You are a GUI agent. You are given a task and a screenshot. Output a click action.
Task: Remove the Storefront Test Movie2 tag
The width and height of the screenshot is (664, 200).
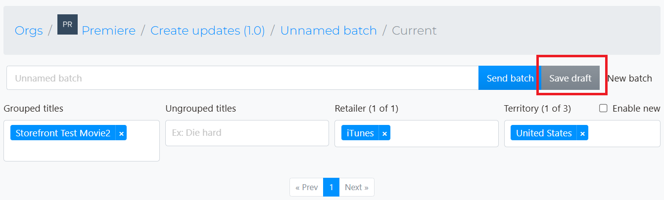point(121,133)
